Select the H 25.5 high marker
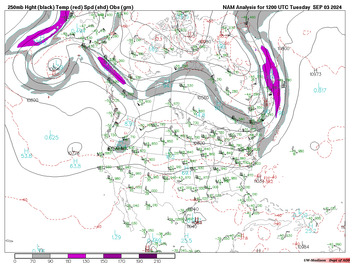 click(186, 238)
